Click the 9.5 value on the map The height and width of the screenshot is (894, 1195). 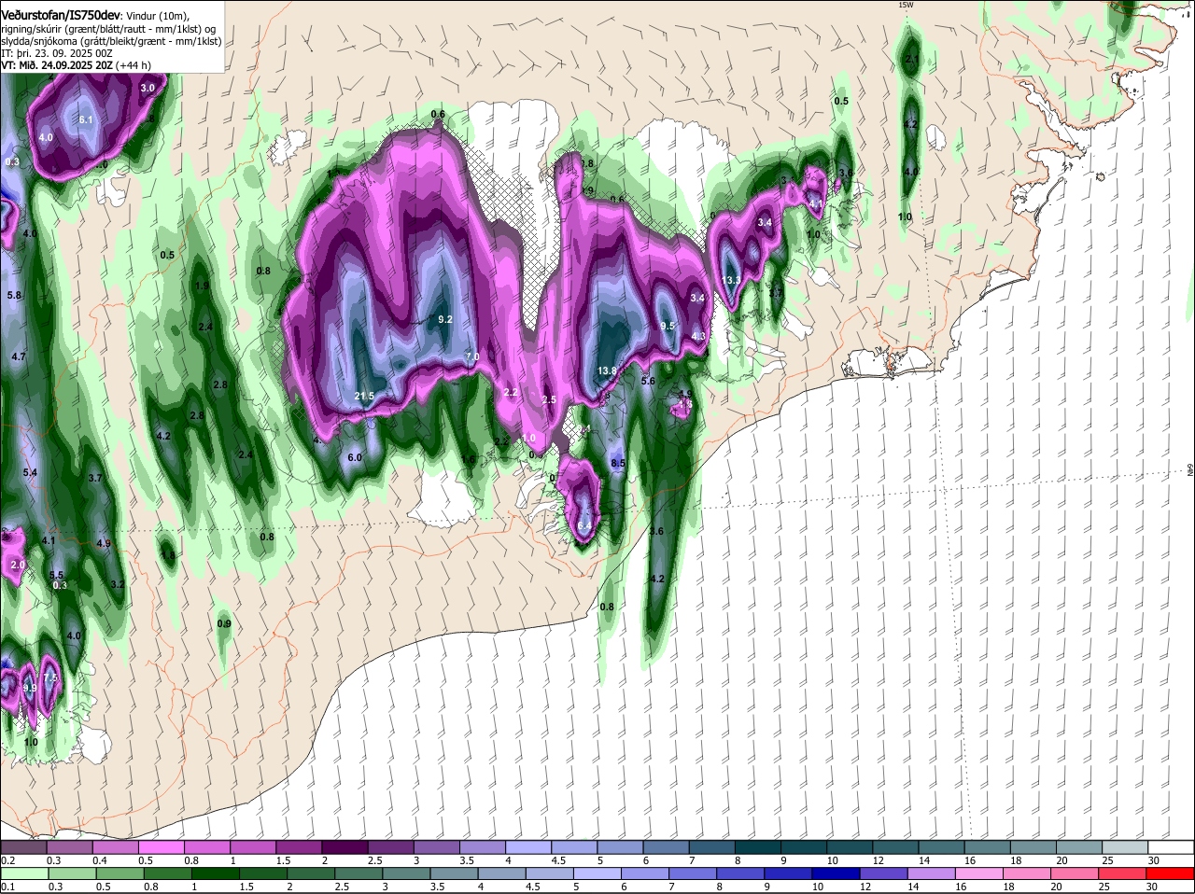pyautogui.click(x=668, y=327)
